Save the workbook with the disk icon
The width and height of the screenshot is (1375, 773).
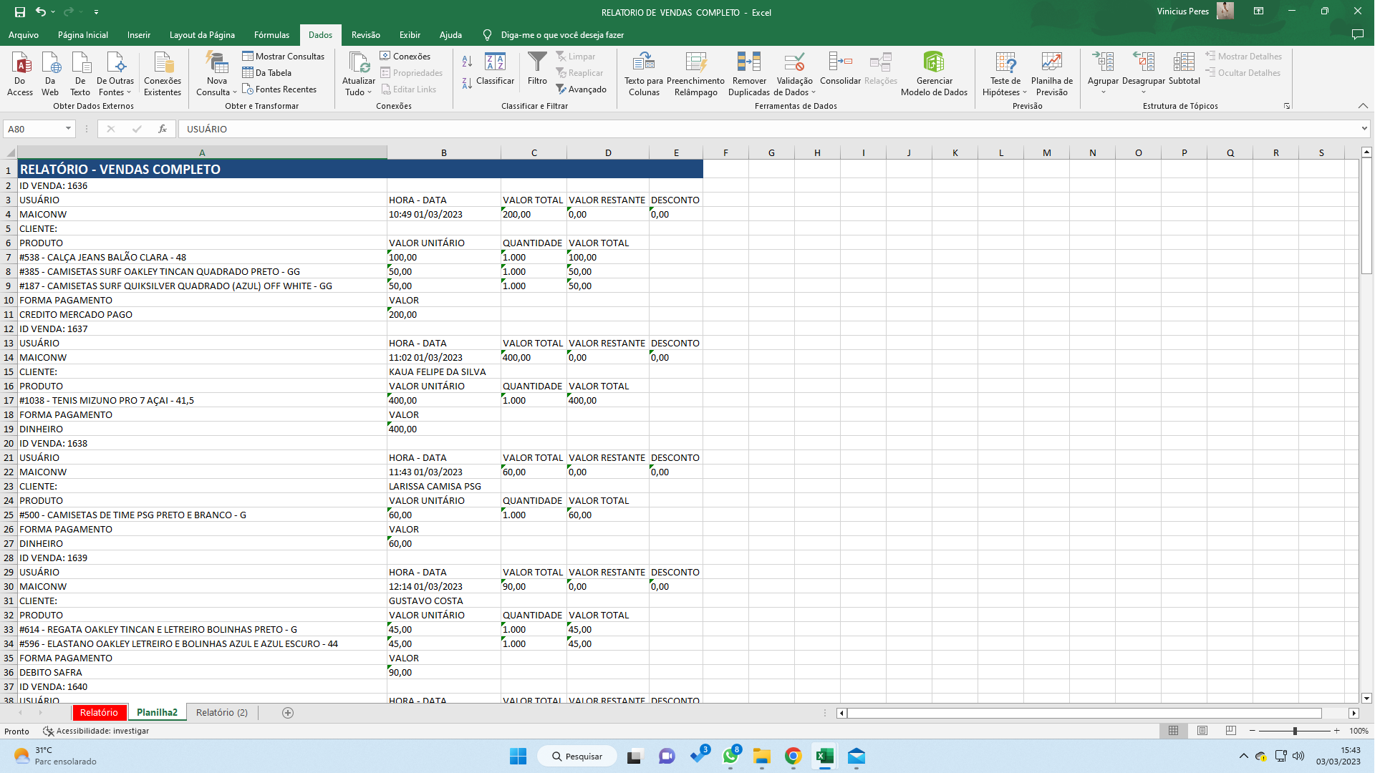pos(20,11)
